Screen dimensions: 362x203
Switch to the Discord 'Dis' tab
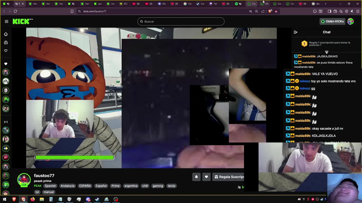tap(162, 4)
